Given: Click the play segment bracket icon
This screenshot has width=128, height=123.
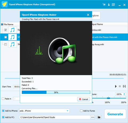Looking at the screenshot, I should tap(124, 86).
